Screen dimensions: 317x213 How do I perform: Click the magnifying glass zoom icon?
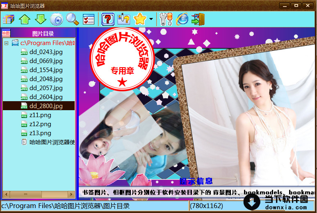click(x=72, y=19)
